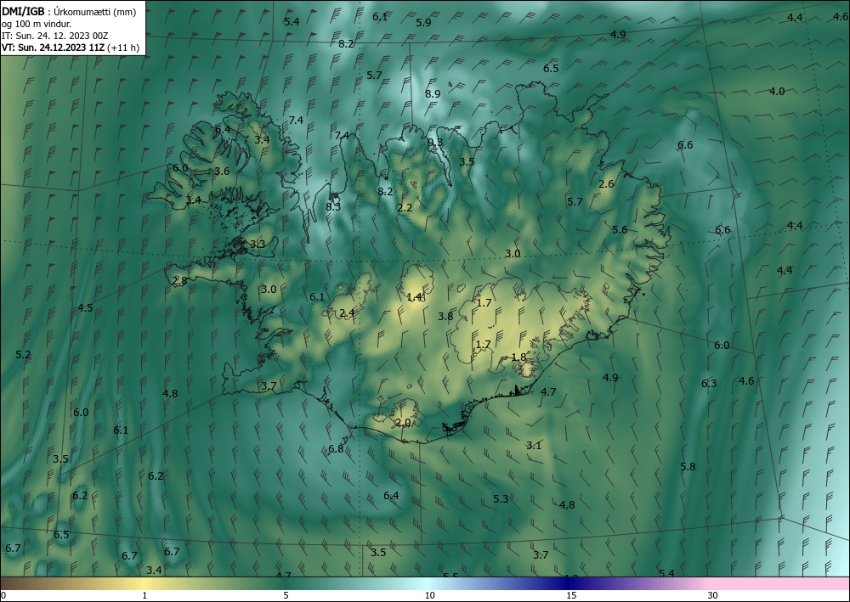Click the DMI/IGB model label
The image size is (850, 602).
[23, 13]
